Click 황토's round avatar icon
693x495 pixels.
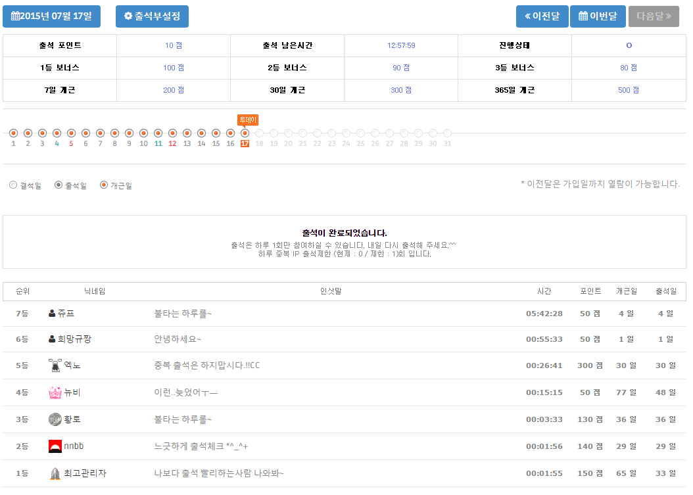click(x=55, y=419)
